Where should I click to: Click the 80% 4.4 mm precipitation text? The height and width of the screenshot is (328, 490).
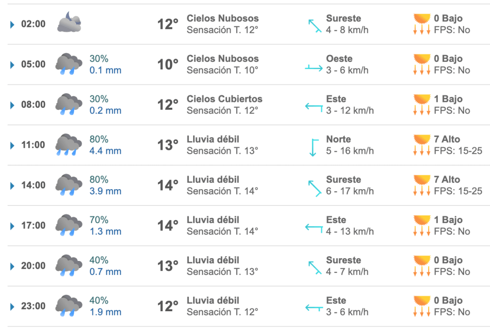coord(105,145)
